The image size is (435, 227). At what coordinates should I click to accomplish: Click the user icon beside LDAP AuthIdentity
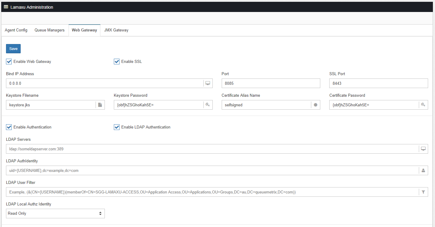(x=423, y=170)
